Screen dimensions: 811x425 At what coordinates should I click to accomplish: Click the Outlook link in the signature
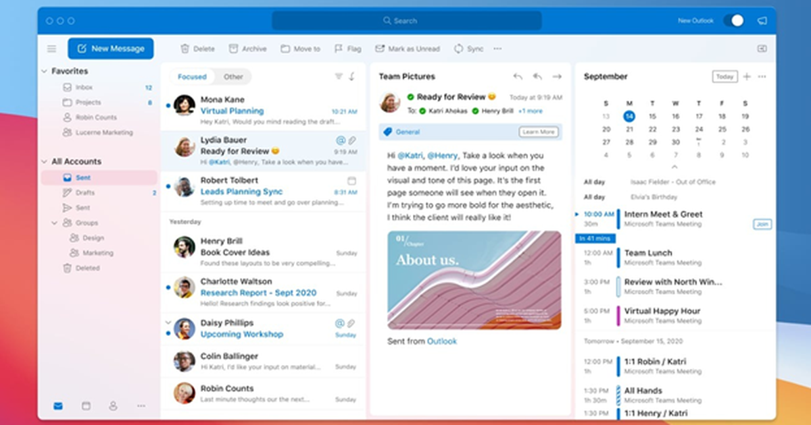coord(443,341)
